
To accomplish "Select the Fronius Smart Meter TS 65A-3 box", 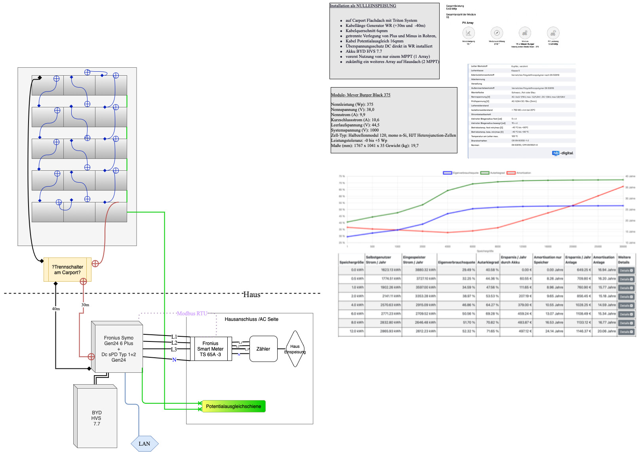I will pyautogui.click(x=211, y=349).
